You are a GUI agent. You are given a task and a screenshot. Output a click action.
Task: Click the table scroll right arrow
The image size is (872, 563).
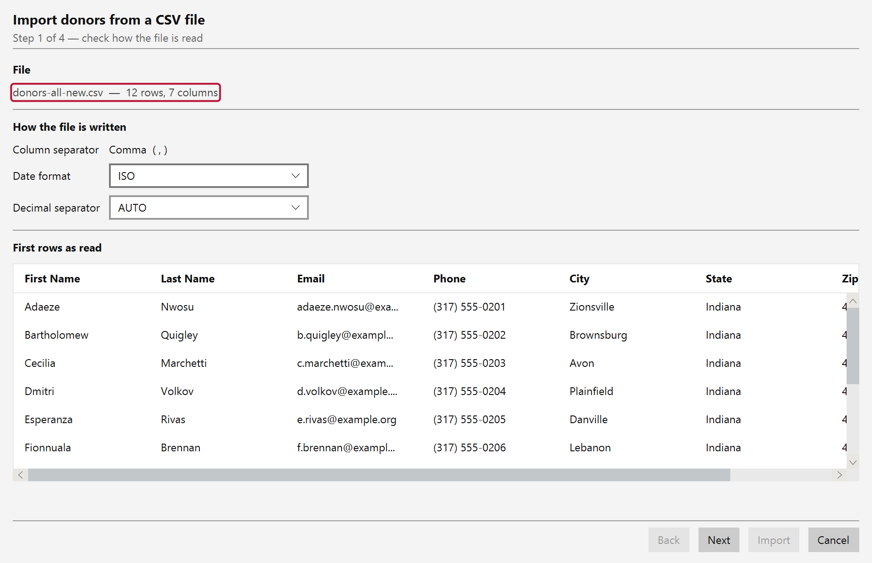pyautogui.click(x=839, y=475)
